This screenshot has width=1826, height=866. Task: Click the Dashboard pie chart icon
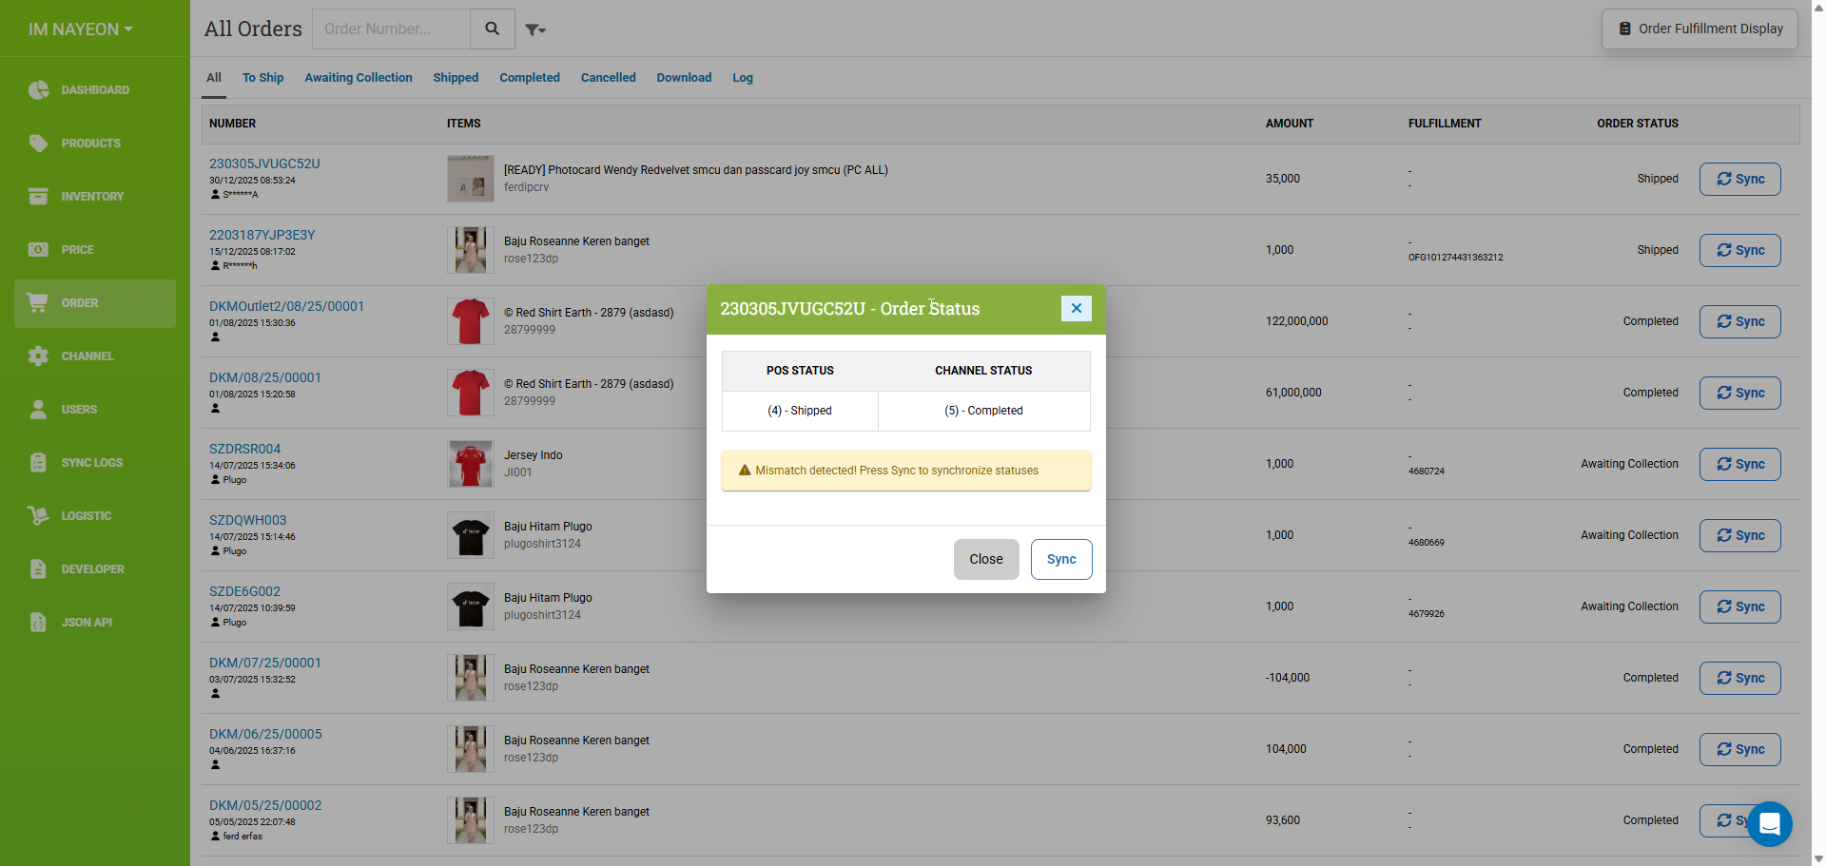point(38,90)
